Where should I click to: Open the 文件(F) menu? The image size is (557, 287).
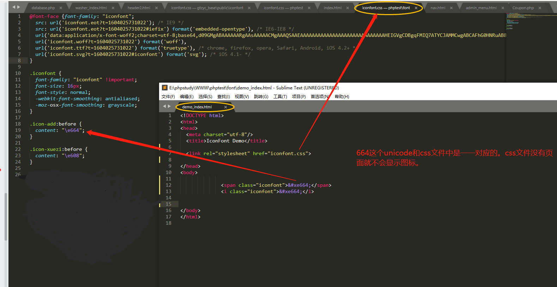[168, 97]
